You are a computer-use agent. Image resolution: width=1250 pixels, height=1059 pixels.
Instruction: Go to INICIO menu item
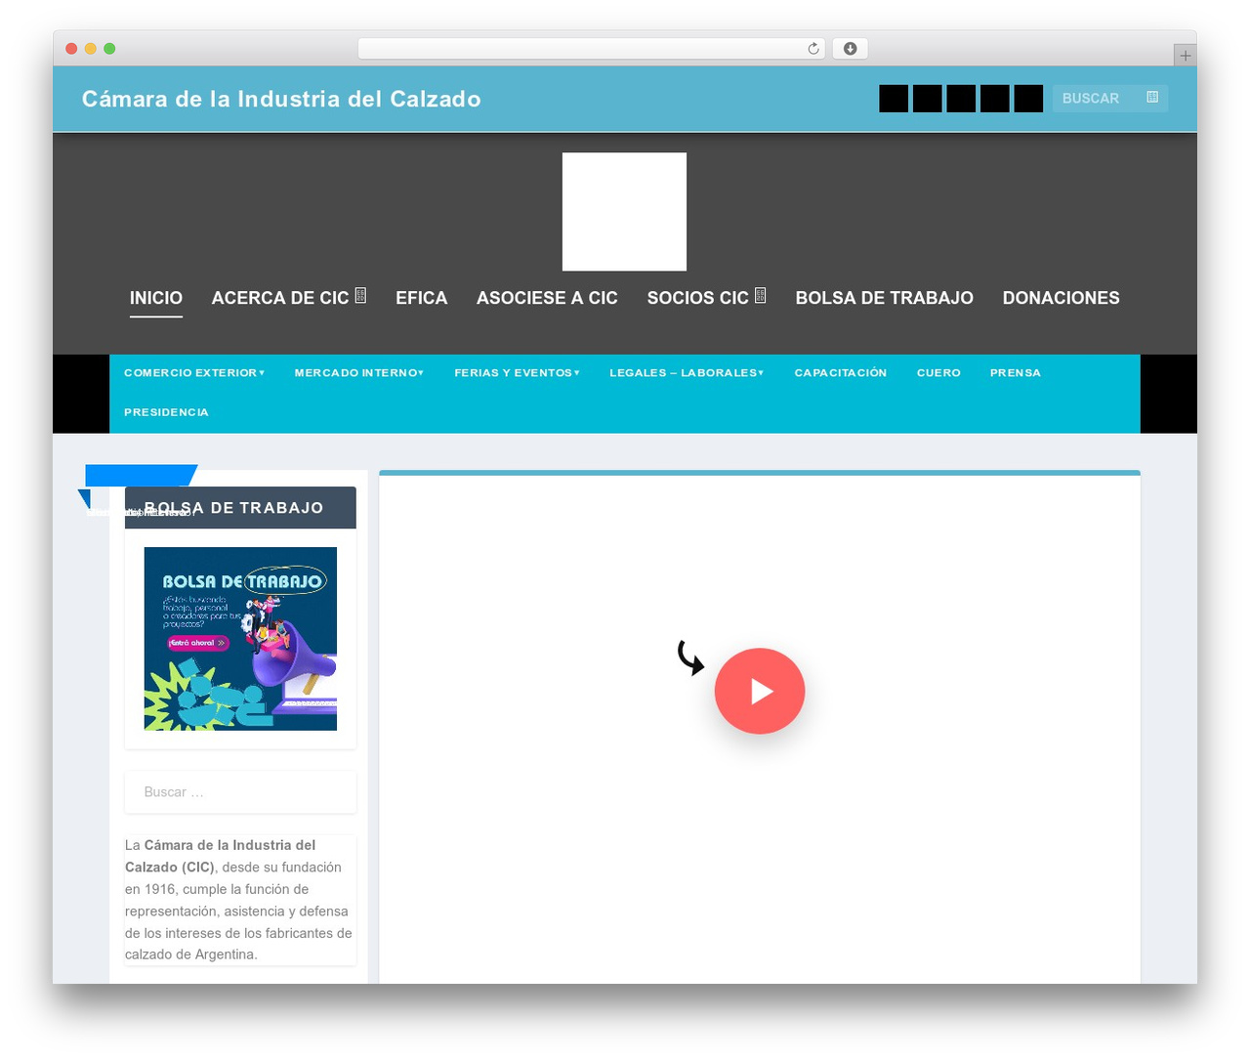(x=156, y=298)
